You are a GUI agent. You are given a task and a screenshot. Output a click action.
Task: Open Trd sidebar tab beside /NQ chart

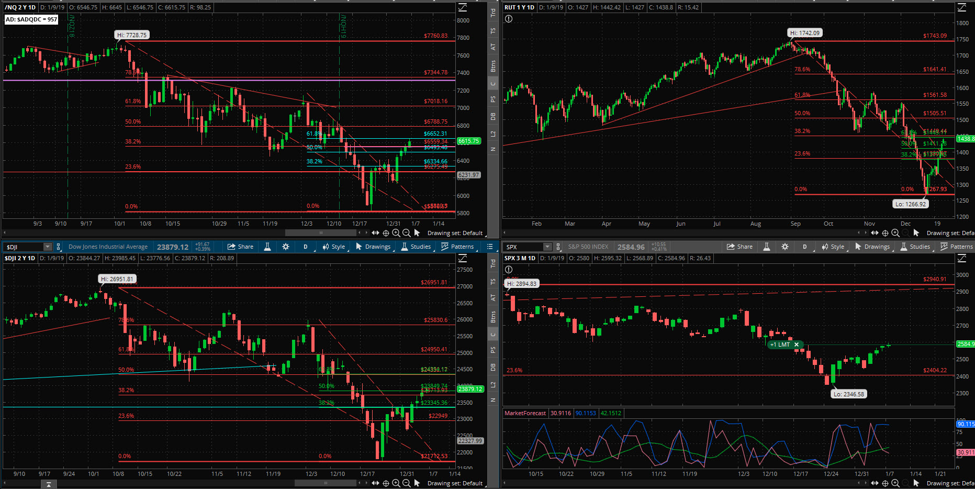click(493, 14)
